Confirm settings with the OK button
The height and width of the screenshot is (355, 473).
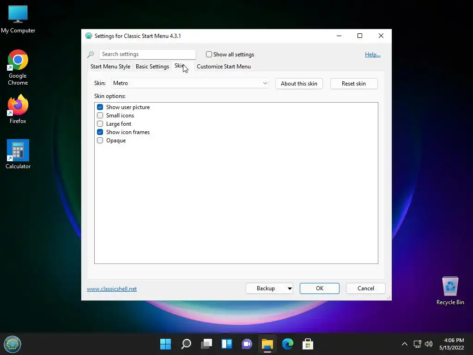click(320, 288)
